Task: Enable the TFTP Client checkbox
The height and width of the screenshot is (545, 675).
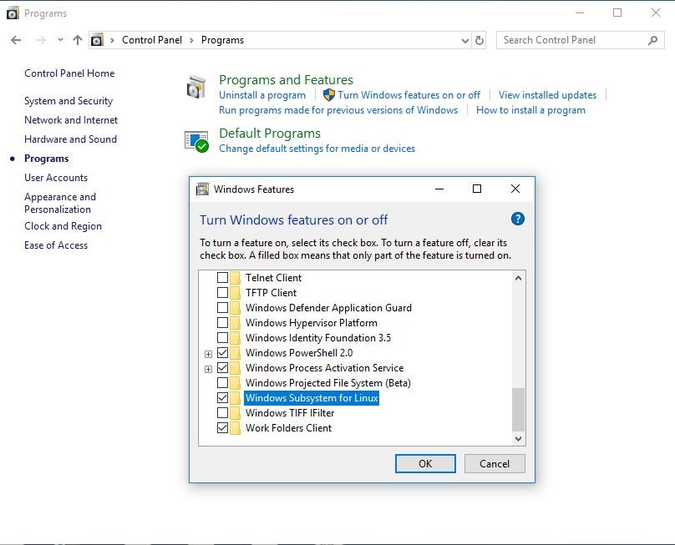Action: (x=222, y=292)
